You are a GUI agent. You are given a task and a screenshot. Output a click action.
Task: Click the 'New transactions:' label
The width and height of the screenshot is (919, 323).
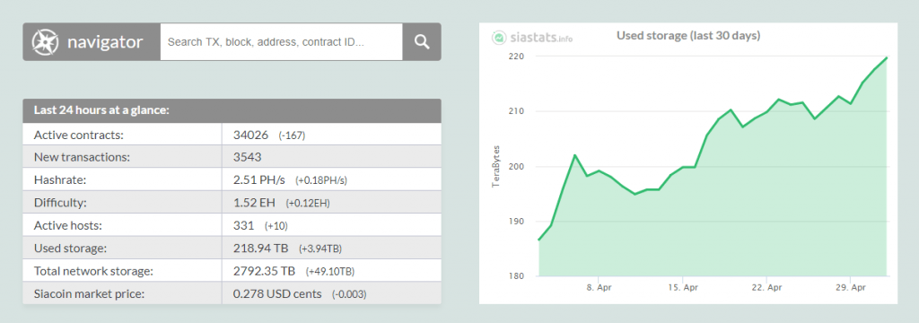tap(82, 157)
